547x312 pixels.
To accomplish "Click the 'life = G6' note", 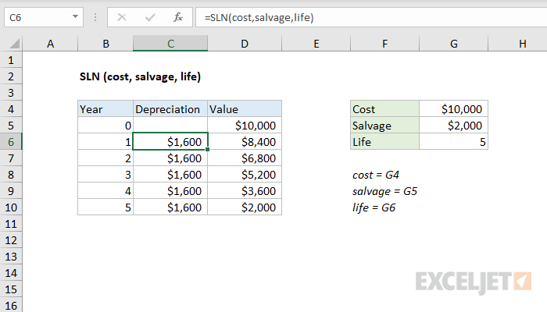I will tap(374, 207).
